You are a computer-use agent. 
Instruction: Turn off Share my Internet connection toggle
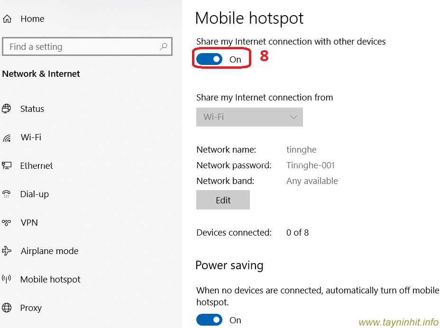(x=210, y=59)
